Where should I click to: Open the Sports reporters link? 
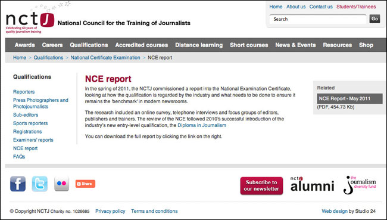click(x=30, y=123)
